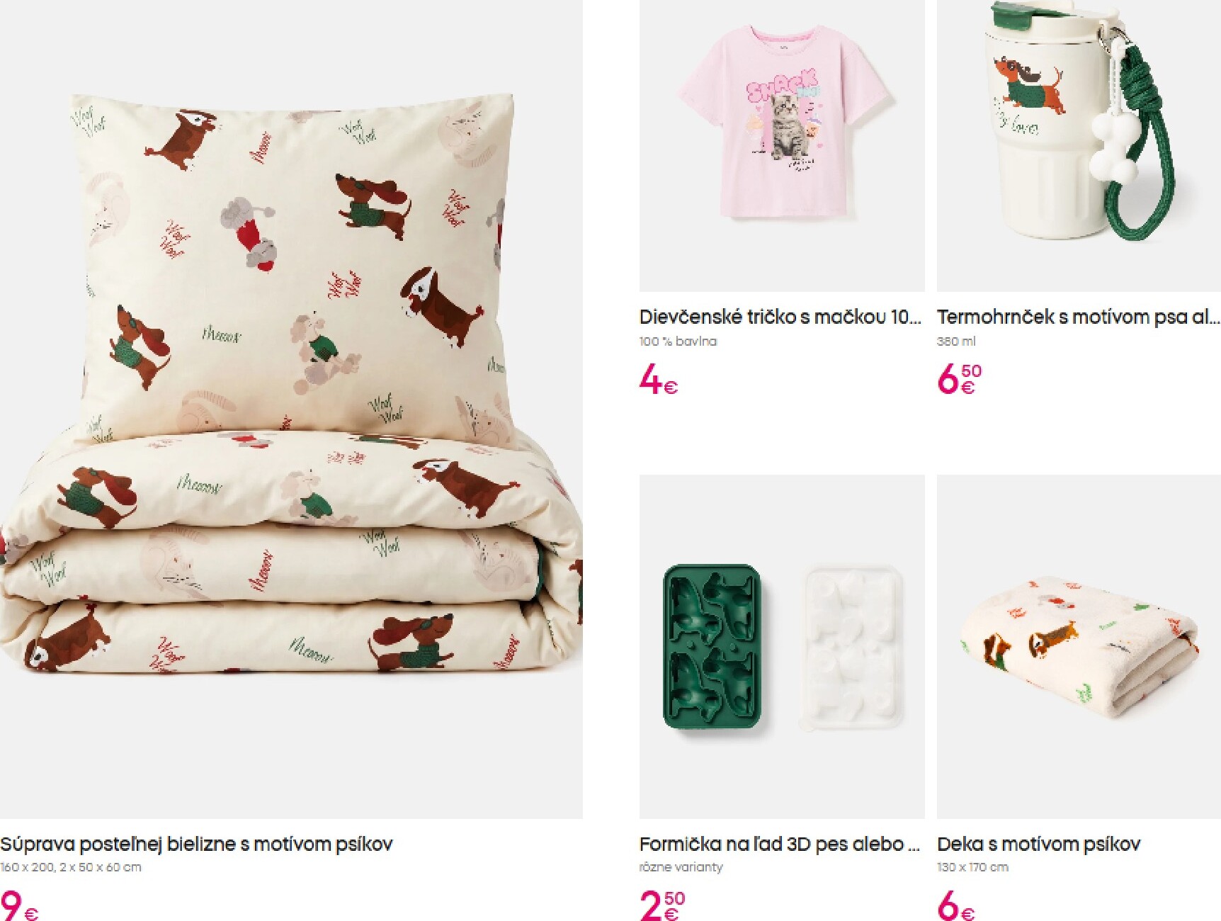Click the '160 x 200, 2 x 50 x 60 cm' size text
This screenshot has width=1221, height=921.
(x=71, y=867)
